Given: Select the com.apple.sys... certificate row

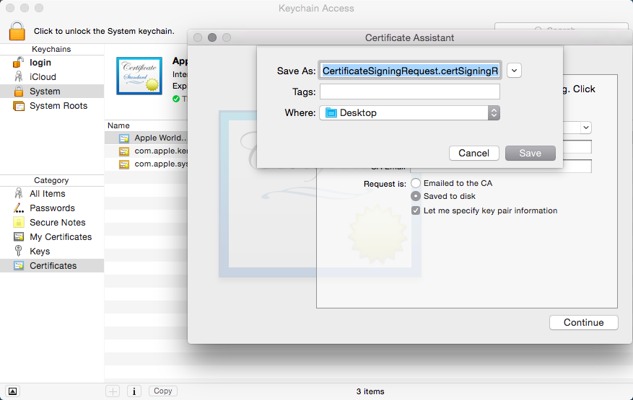Looking at the screenshot, I should point(146,164).
